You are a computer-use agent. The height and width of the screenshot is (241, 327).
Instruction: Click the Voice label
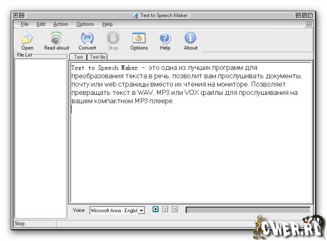(x=79, y=210)
